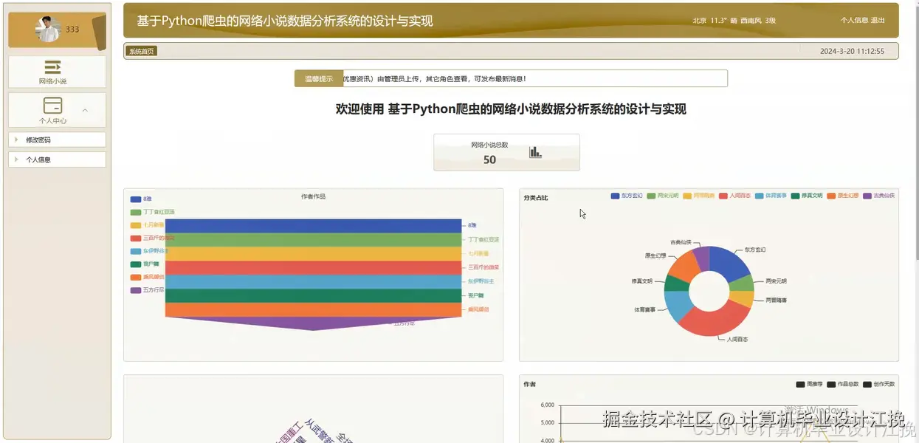
Task: Toggle 乘风御剑 legend swatch in 作者作品 chart
Action: [x=136, y=278]
